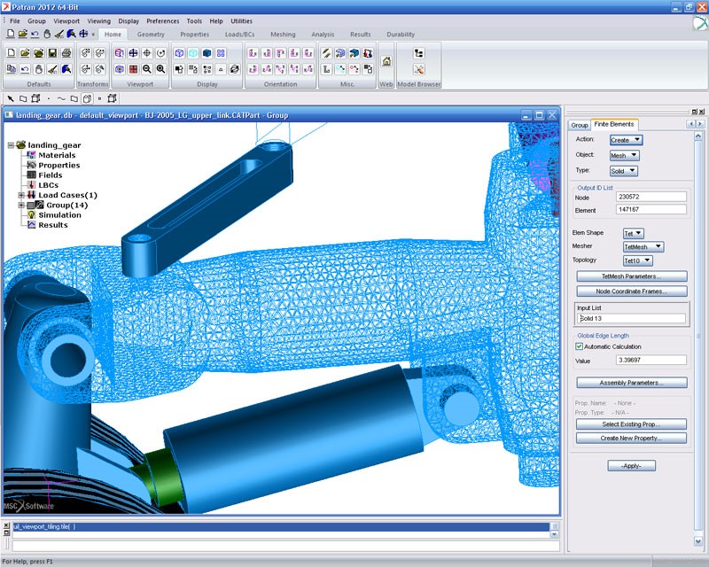Select the Simulation row in model tree

[54, 214]
